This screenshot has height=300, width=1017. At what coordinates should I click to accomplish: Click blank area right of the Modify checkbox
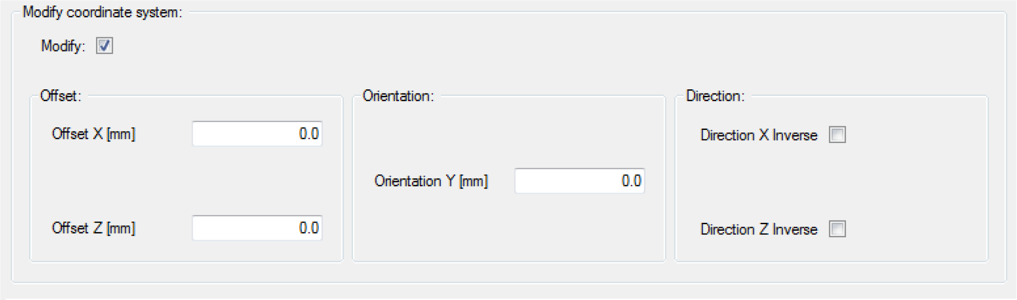(x=328, y=46)
